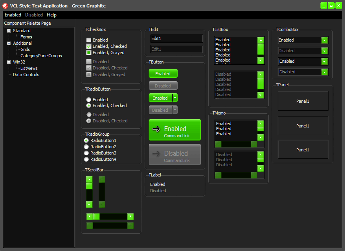Uncheck the "Enabled, Checked" checkbox
The height and width of the screenshot is (251, 345).
point(89,46)
